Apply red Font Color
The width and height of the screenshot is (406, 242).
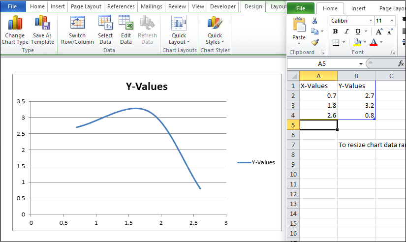click(374, 42)
